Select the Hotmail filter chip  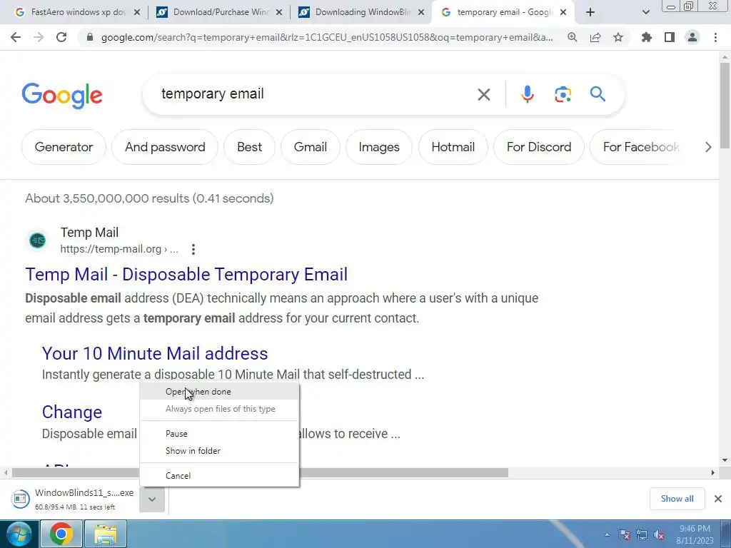point(453,147)
